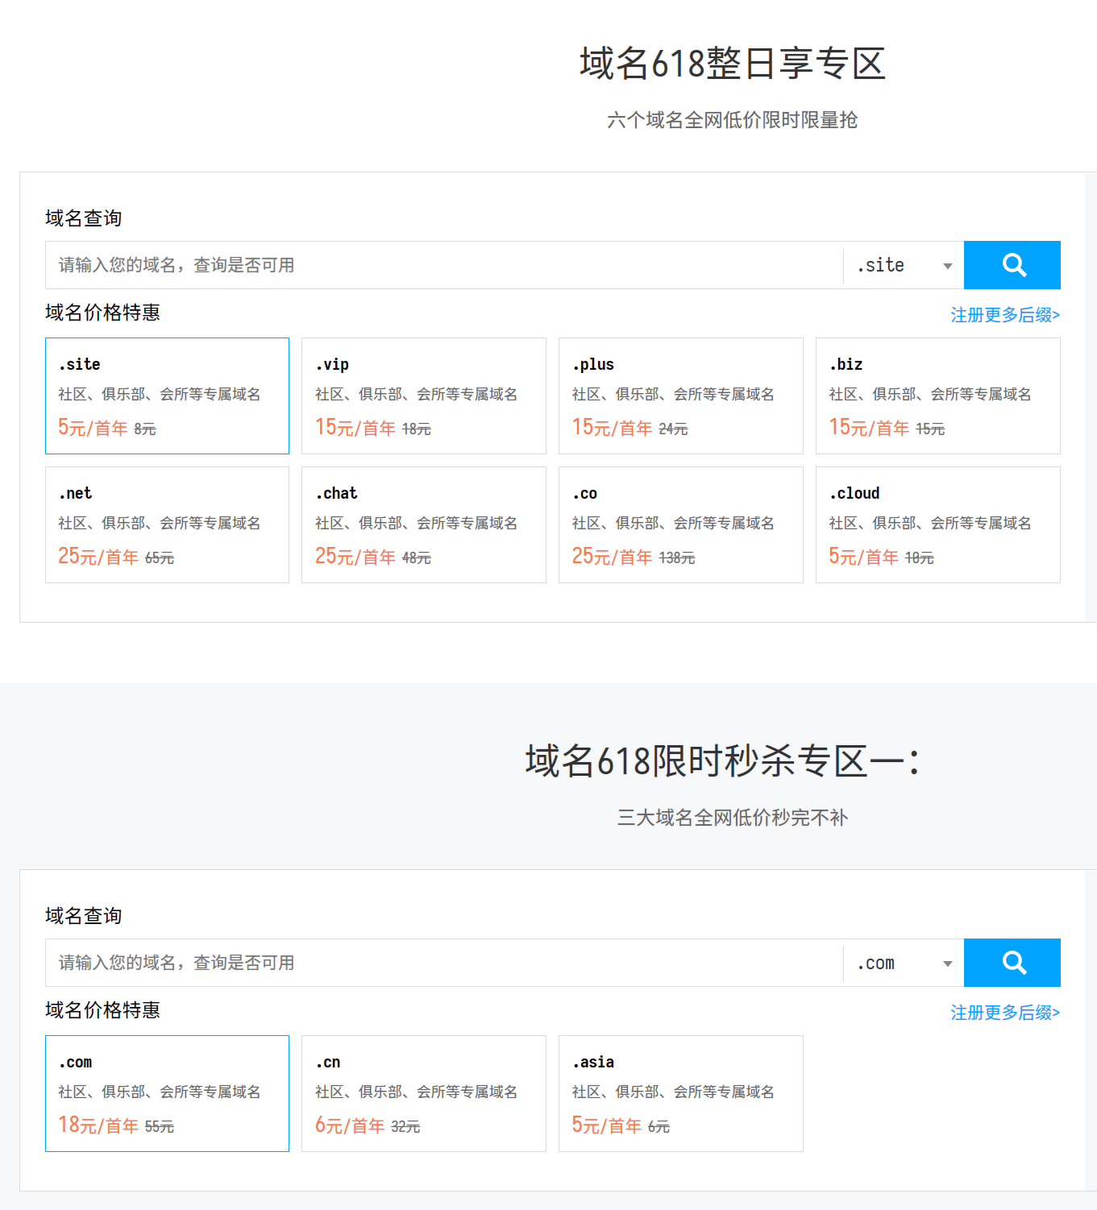
Task: Click the 25元/首年 price on the .co card
Action: click(x=613, y=557)
